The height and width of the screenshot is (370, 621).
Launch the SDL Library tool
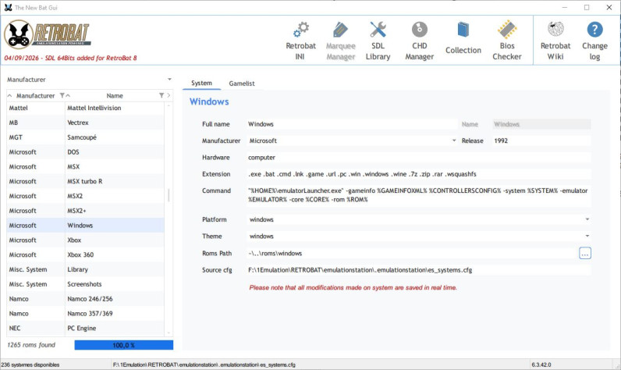coord(378,41)
